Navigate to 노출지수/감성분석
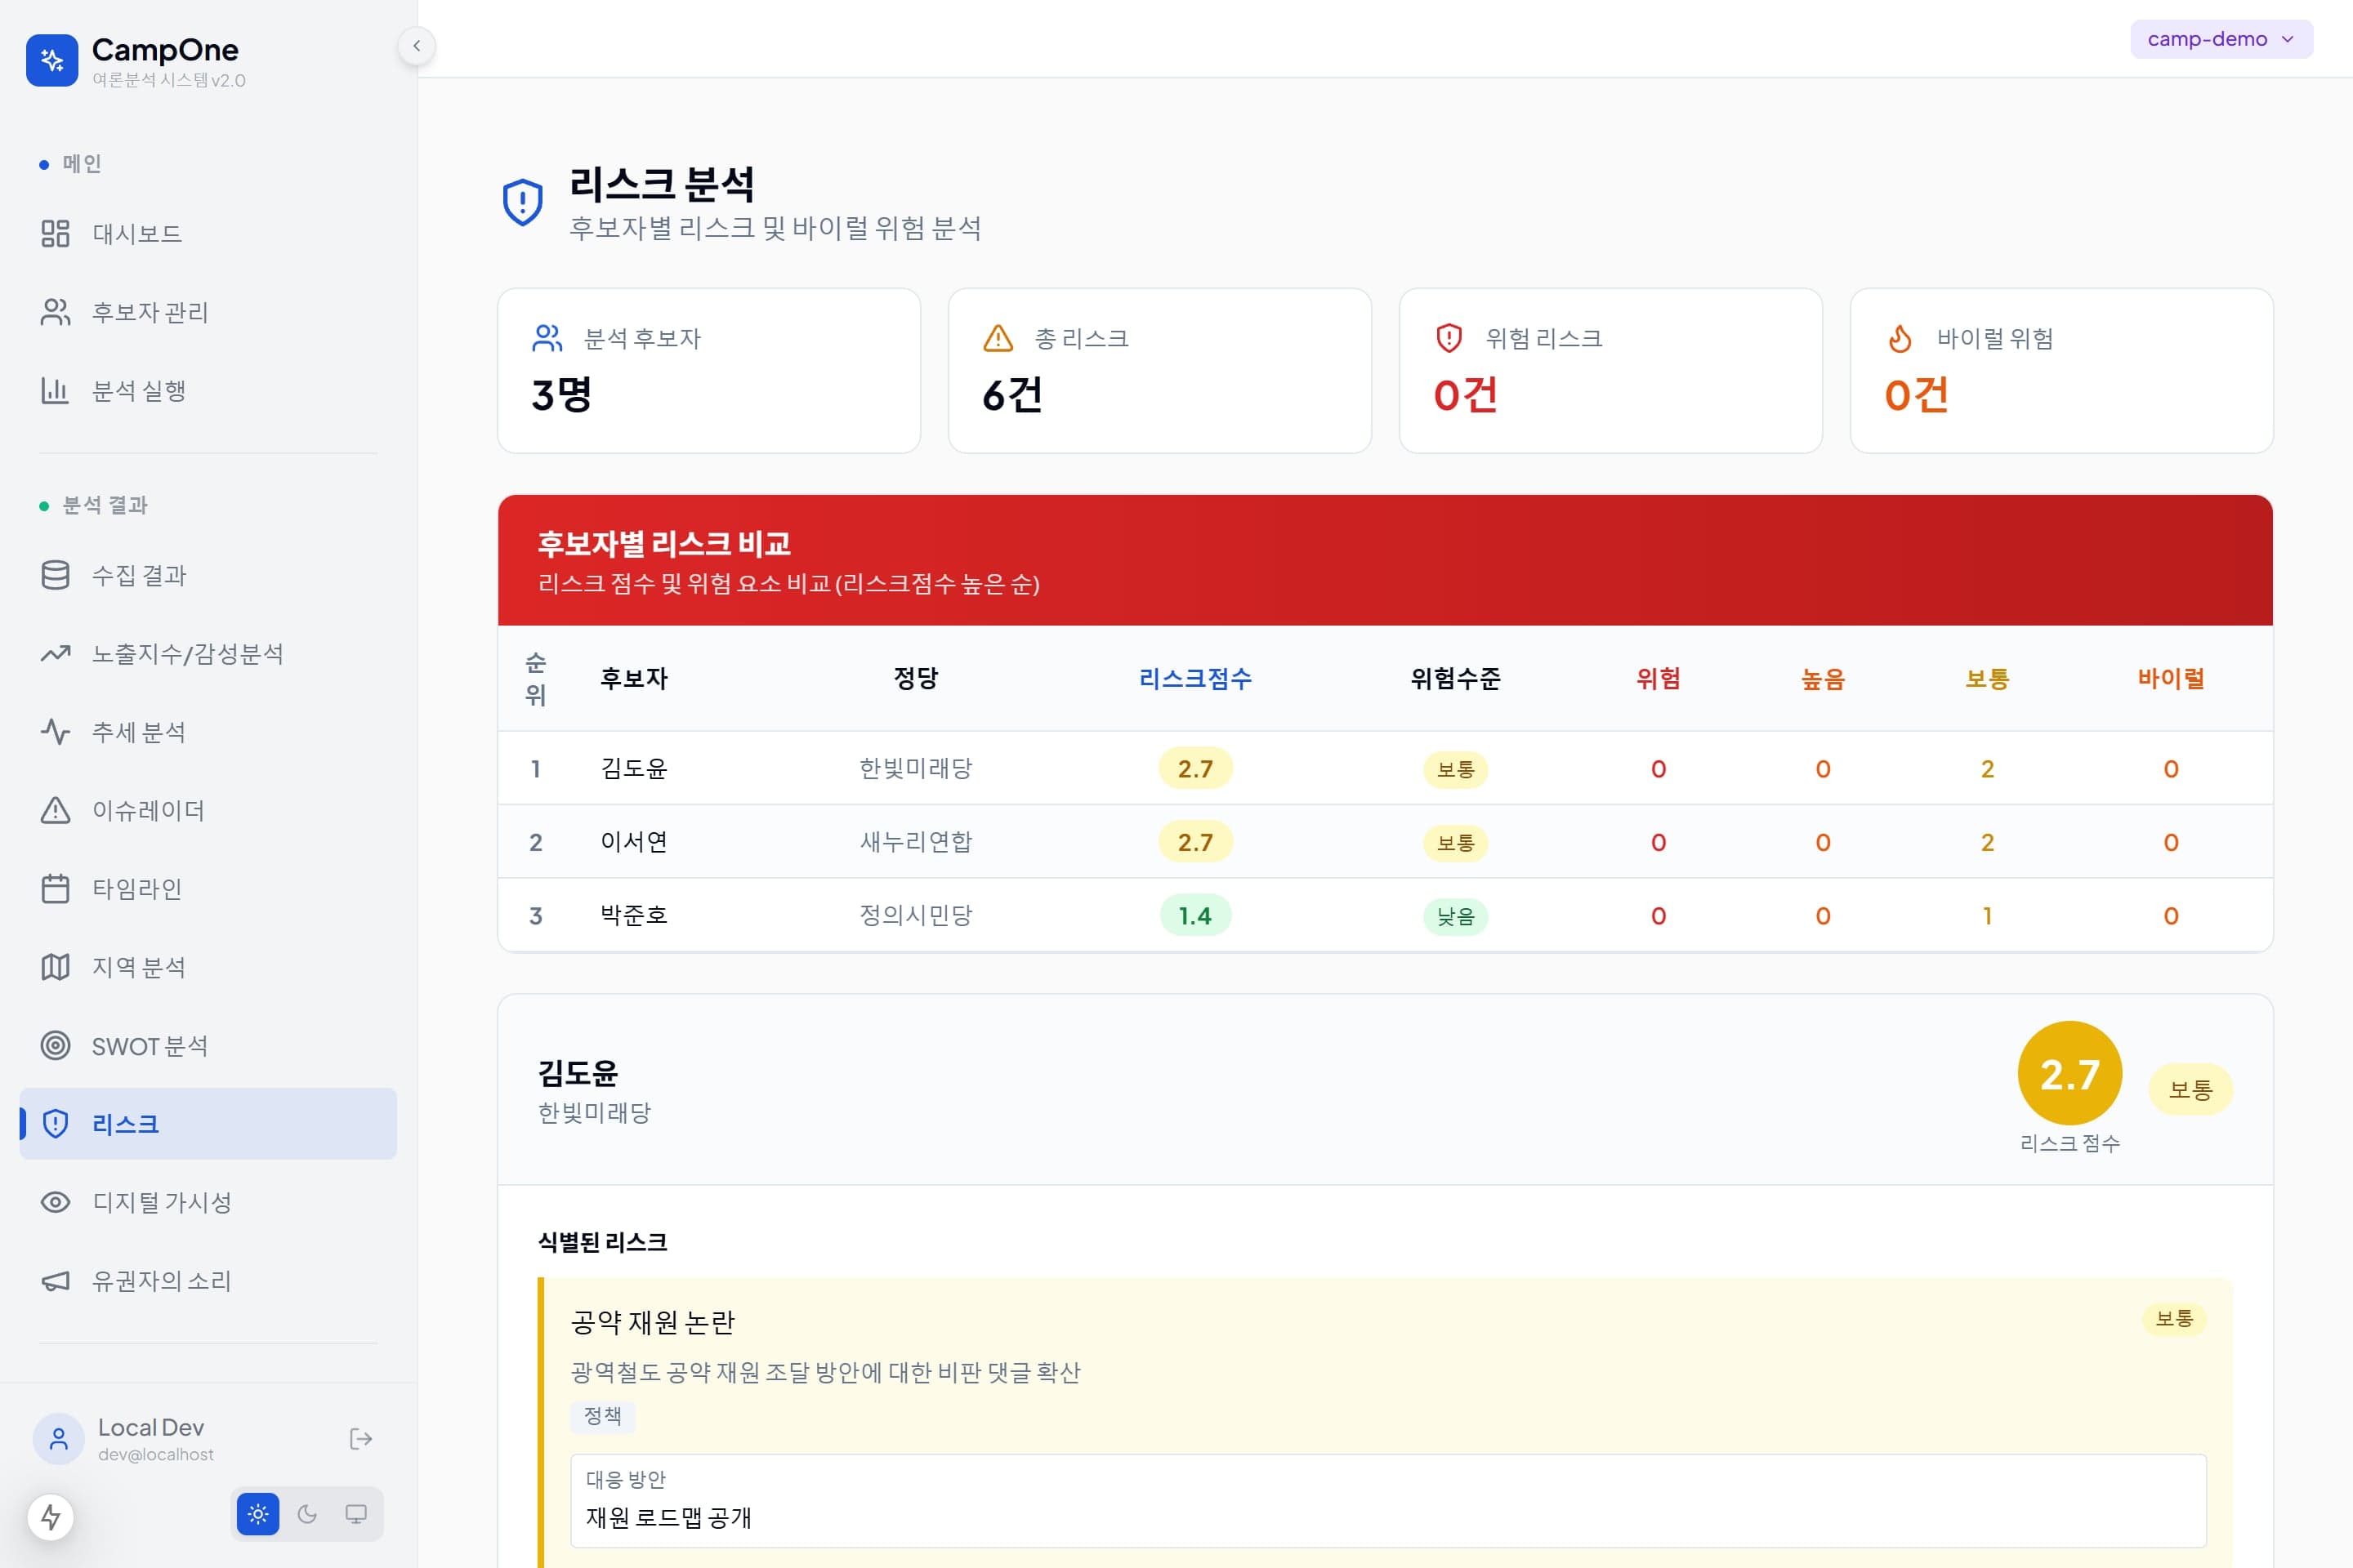Image resolution: width=2353 pixels, height=1568 pixels. pos(208,653)
